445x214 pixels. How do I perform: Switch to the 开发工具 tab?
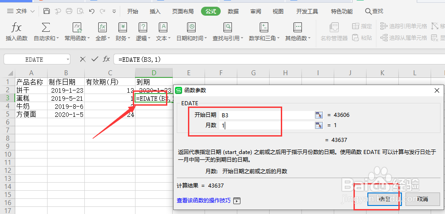click(x=307, y=11)
